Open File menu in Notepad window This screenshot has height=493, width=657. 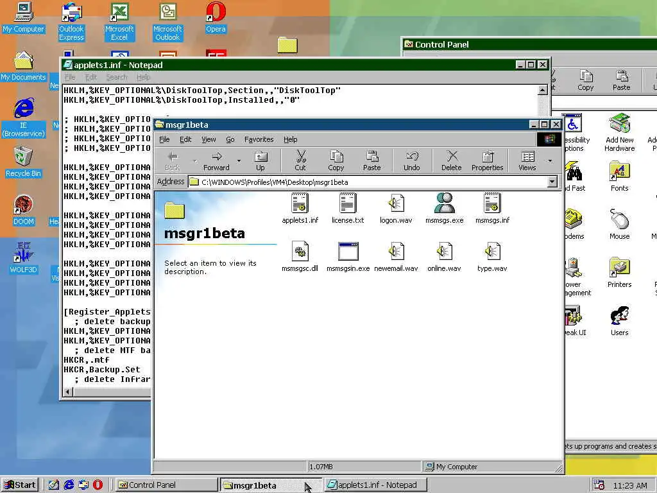[x=70, y=77]
